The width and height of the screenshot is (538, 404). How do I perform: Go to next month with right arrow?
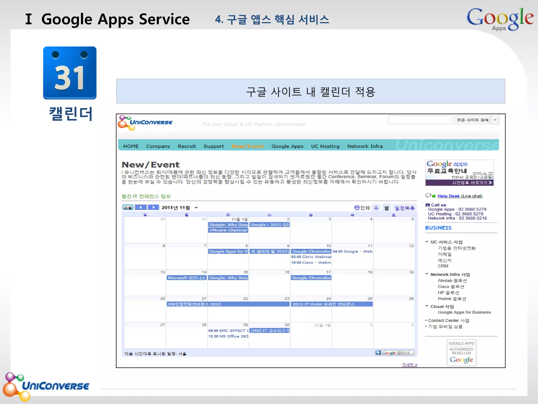click(153, 207)
